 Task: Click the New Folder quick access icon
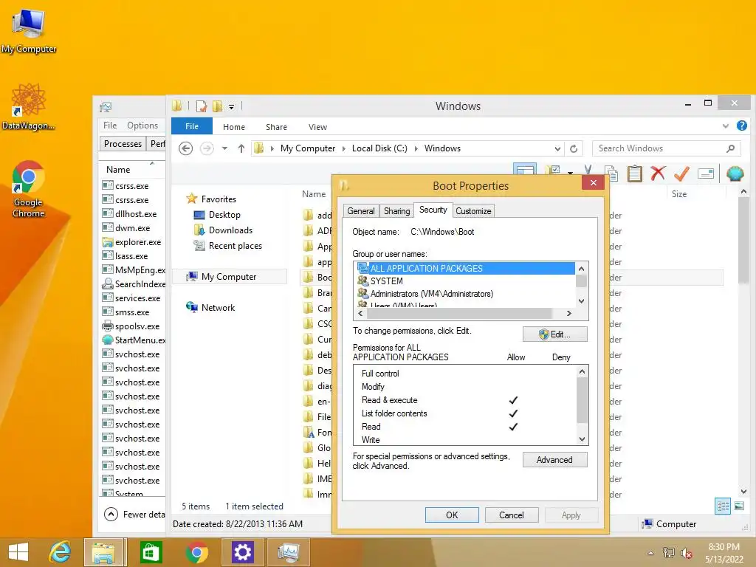point(218,106)
